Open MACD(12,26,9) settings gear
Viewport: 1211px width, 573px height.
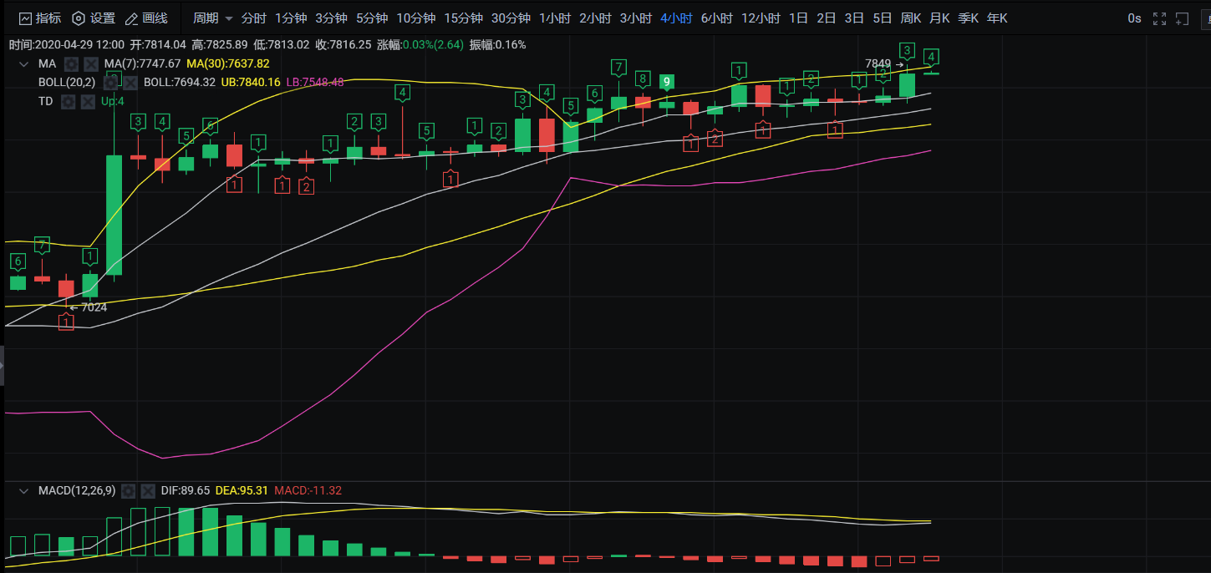point(128,490)
